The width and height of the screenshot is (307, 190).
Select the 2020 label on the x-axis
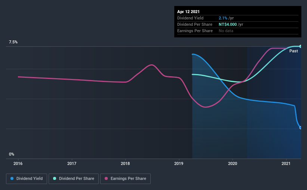[233, 163]
